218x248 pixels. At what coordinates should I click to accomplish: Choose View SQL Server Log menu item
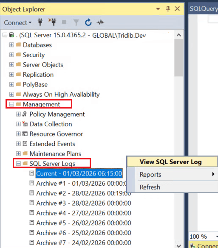173,162
